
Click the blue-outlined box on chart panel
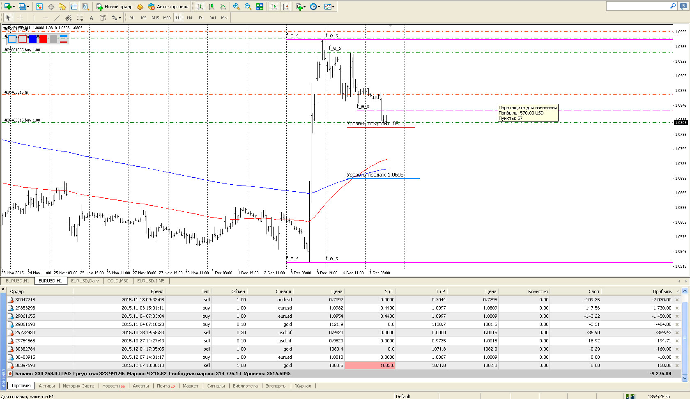pos(12,39)
